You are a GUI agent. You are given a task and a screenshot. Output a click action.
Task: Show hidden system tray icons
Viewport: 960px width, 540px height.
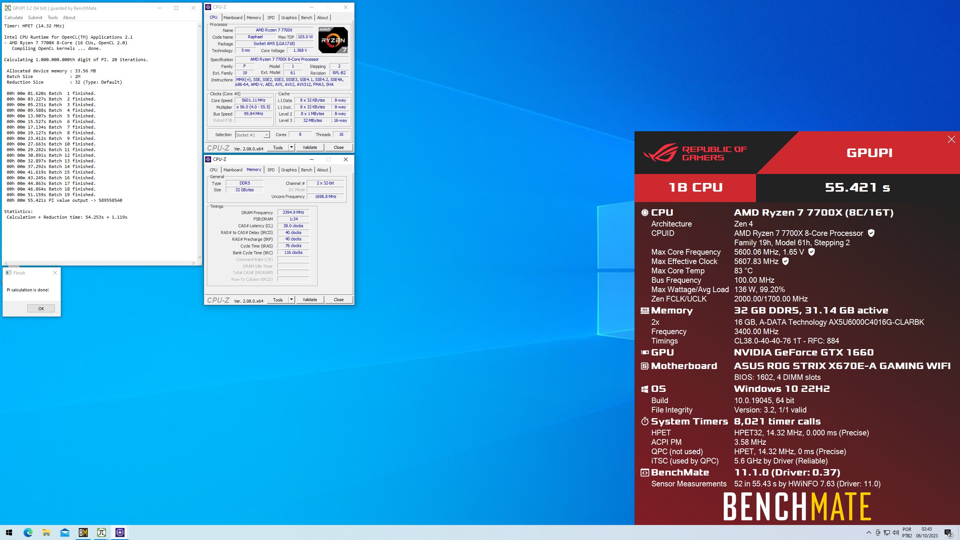(868, 532)
